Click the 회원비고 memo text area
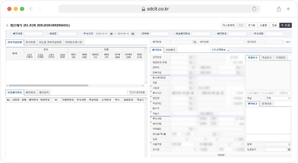The image size is (298, 163). coord(268,75)
